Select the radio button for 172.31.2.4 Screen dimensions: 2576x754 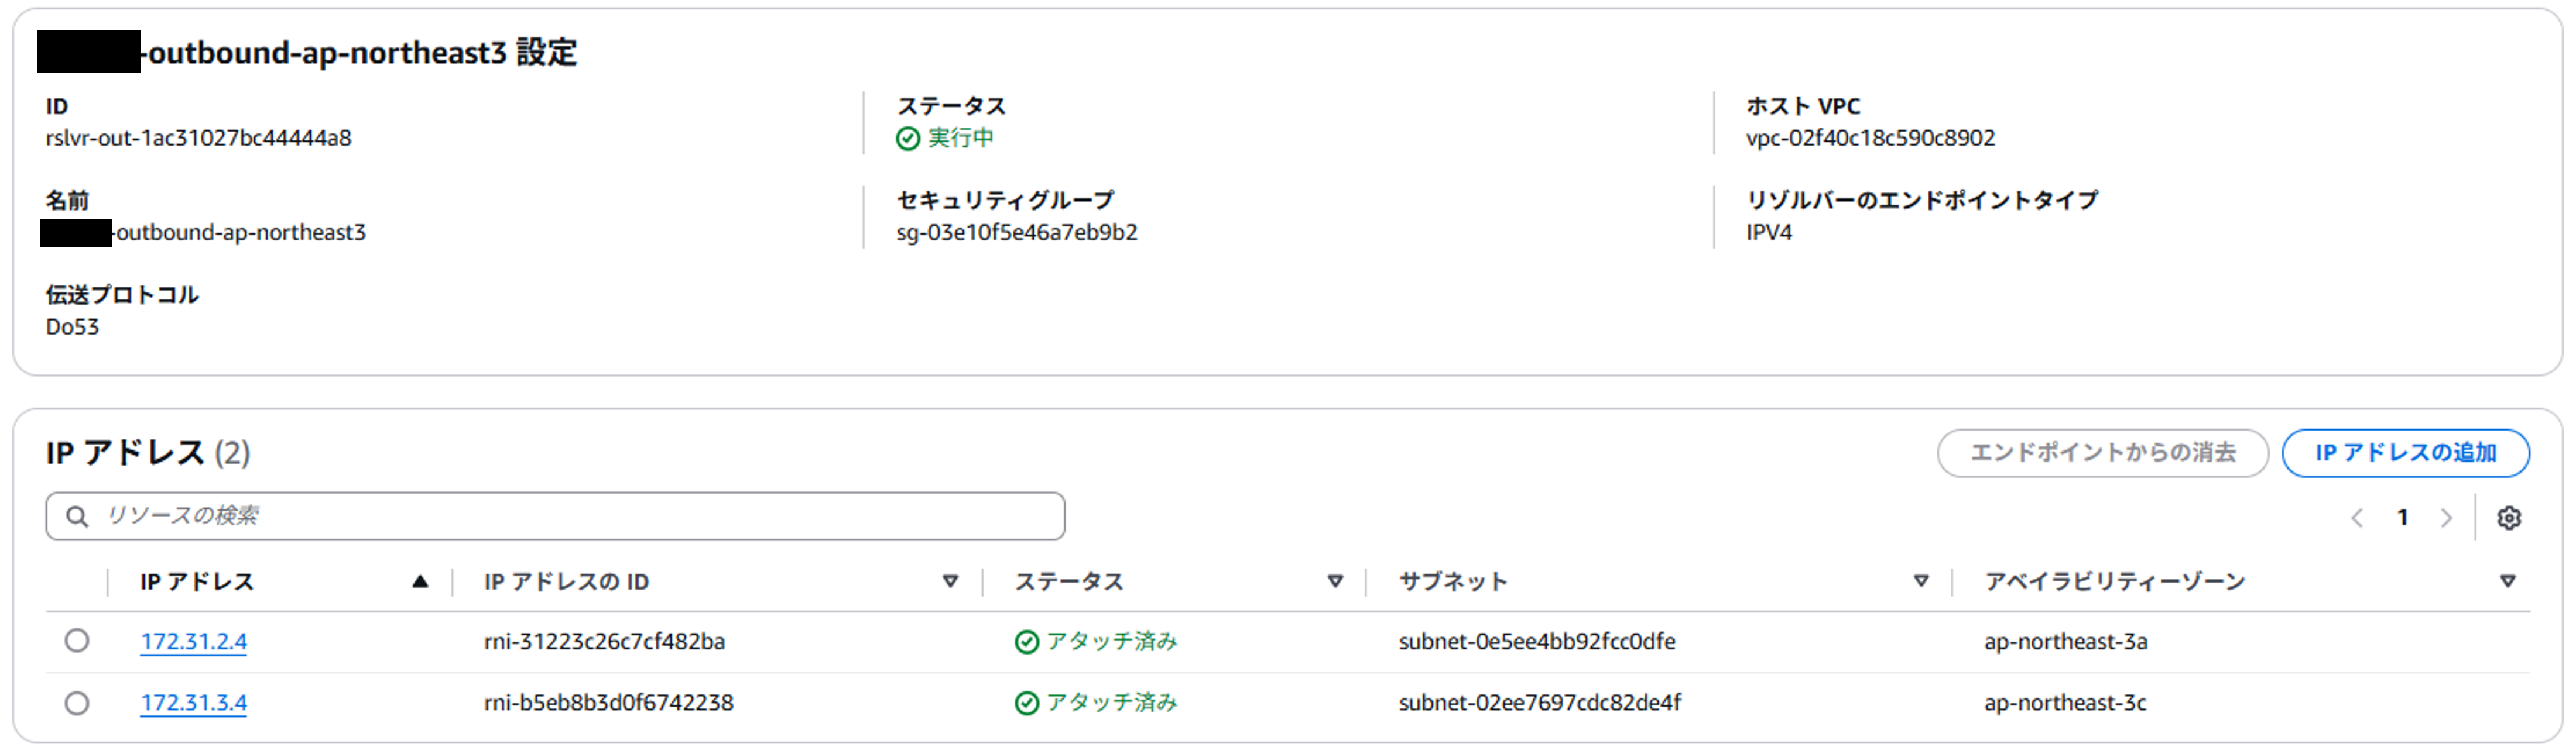(x=77, y=641)
